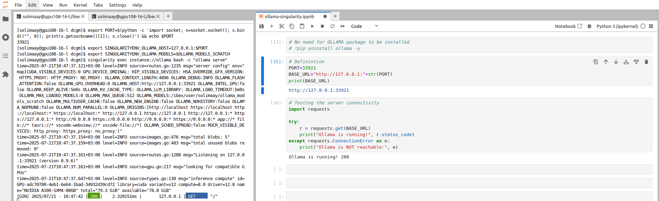659x201 pixels.
Task: Move cell [15] up
Action: (x=606, y=62)
